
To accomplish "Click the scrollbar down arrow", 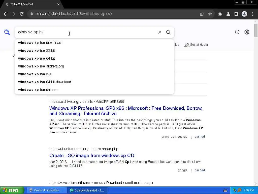I will click(x=256, y=184).
